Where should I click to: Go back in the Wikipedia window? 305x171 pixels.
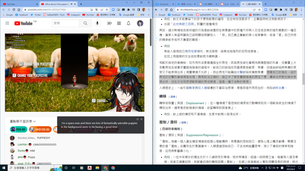tap(156, 9)
